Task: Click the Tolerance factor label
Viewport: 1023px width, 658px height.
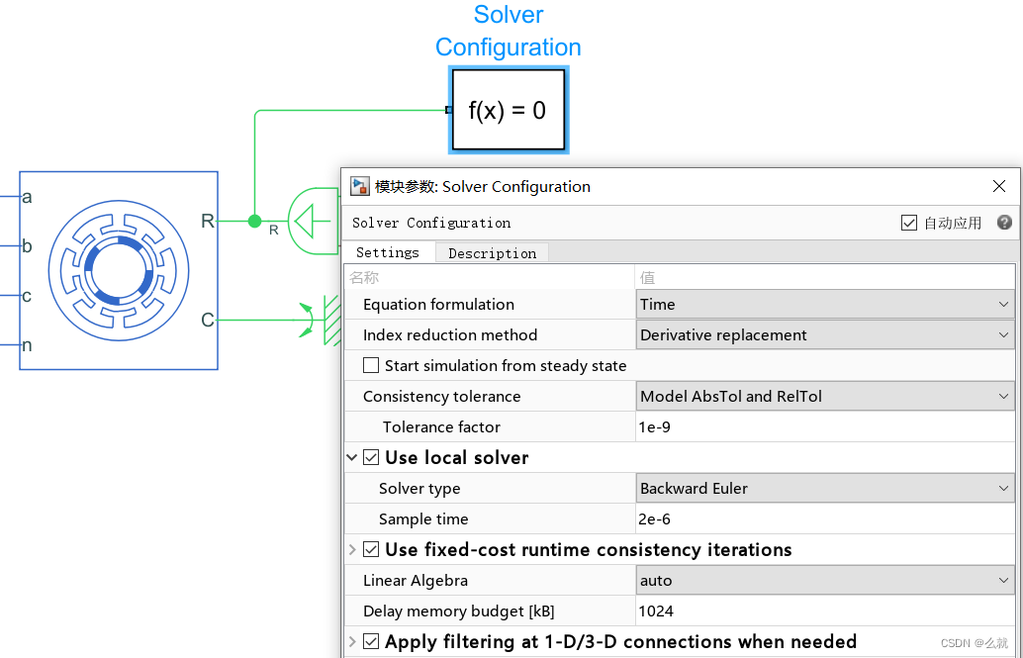Action: tap(441, 426)
